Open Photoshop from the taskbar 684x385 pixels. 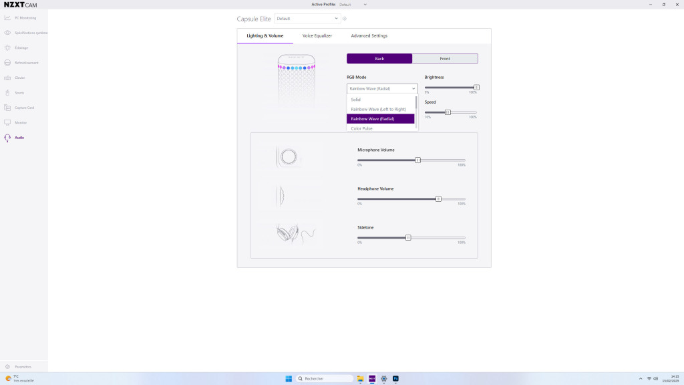395,378
